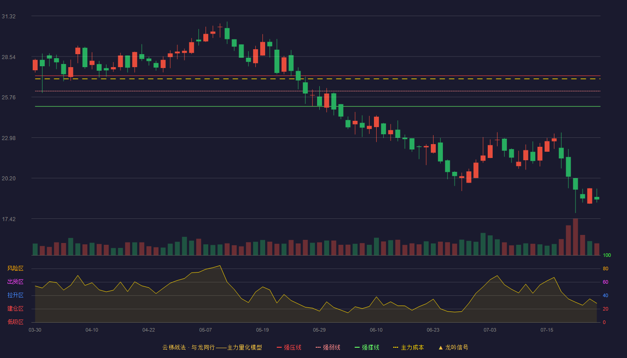The height and width of the screenshot is (358, 627).
Task: Toggle the 强弱线 legend entry
Action: point(328,347)
